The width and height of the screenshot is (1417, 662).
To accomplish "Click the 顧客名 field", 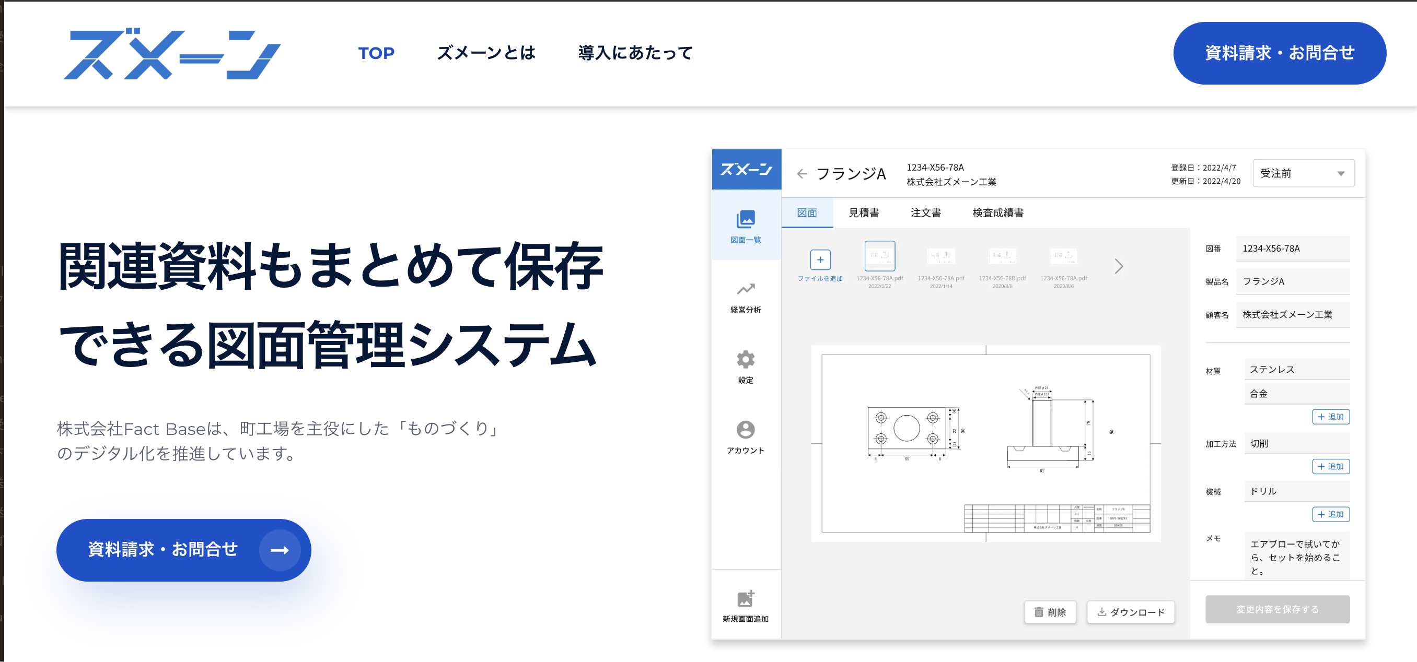I will 1293,314.
